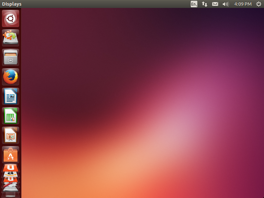Expand the network connections indicator menu
This screenshot has height=198, width=264.
coord(205,4)
